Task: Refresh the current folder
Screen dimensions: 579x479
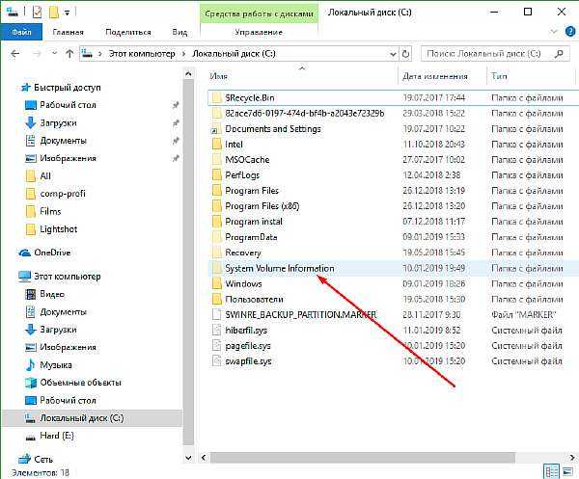Action: pyautogui.click(x=406, y=54)
